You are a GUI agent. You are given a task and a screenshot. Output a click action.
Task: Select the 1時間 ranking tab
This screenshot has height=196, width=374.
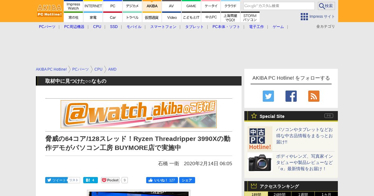256,194
